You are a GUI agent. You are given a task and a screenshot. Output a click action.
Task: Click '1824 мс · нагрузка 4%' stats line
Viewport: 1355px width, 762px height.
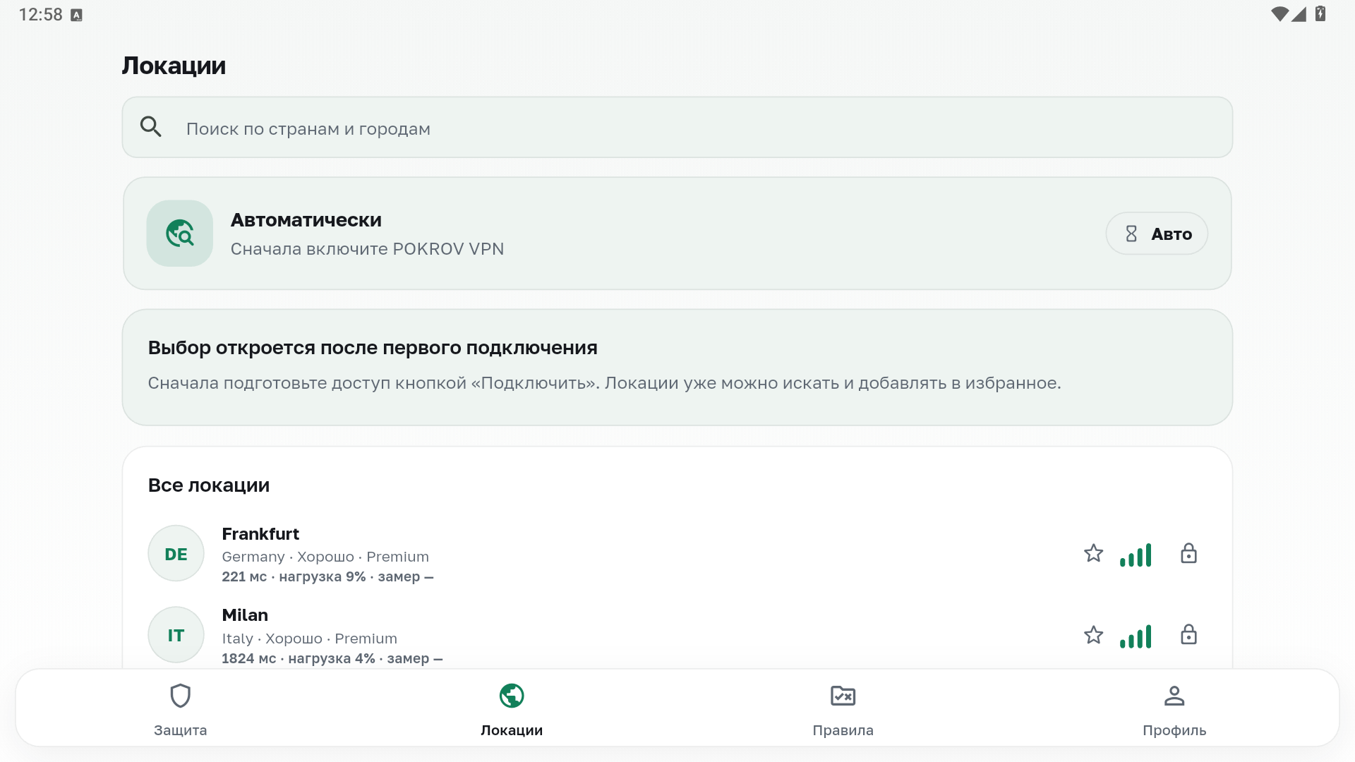pyautogui.click(x=332, y=658)
